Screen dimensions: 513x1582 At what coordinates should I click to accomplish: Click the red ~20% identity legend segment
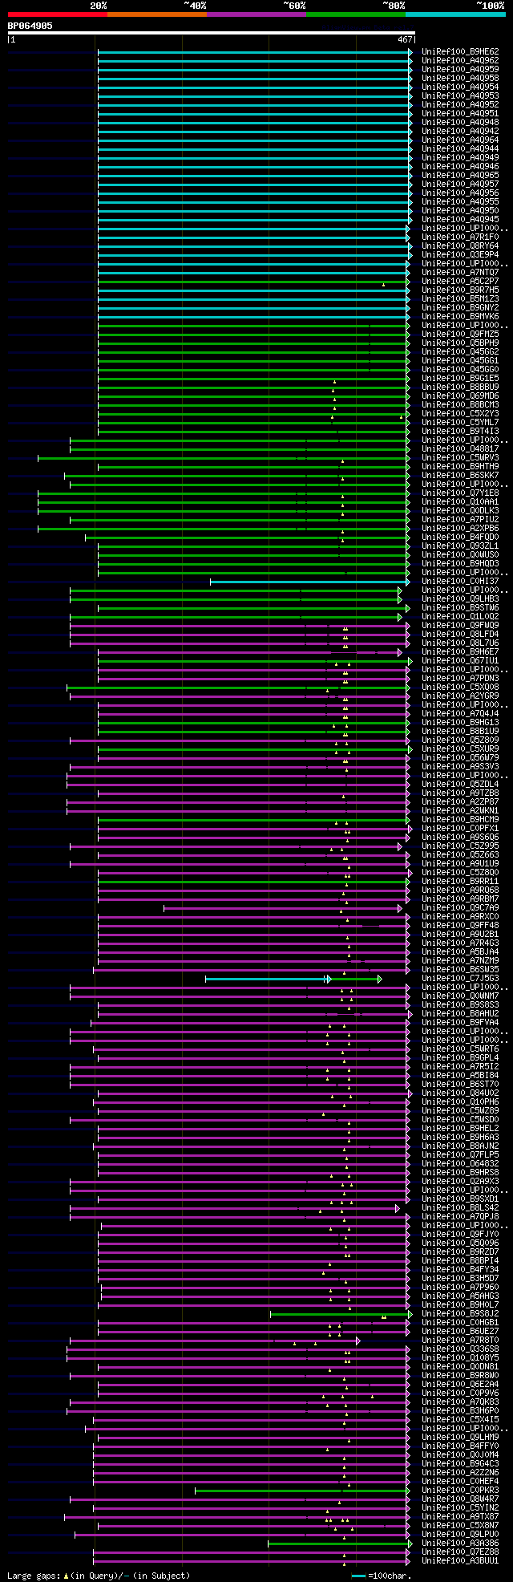click(57, 14)
